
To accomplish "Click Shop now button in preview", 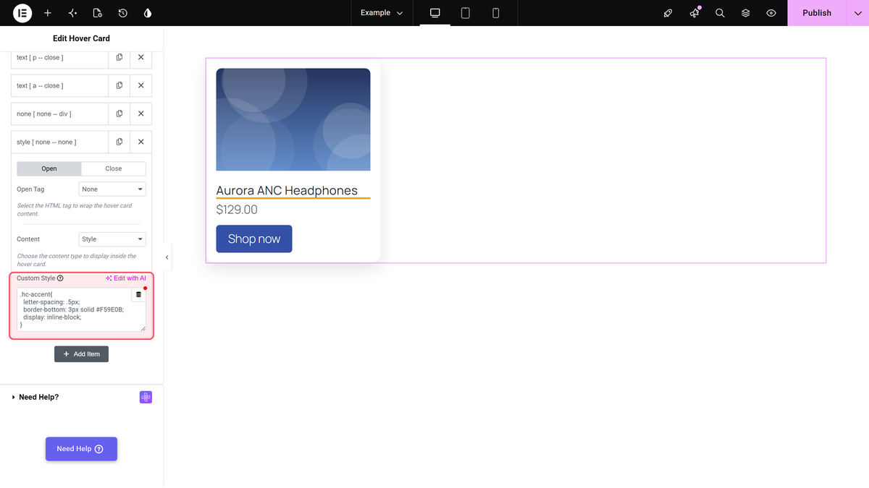I will coord(254,239).
